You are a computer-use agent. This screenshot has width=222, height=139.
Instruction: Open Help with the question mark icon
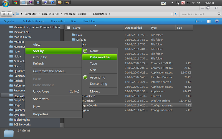(x=217, y=21)
